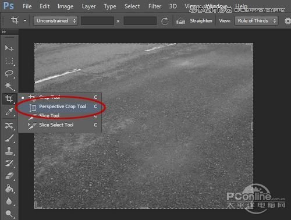This screenshot has width=291, height=220.
Task: Select the Move tool
Action: point(9,48)
